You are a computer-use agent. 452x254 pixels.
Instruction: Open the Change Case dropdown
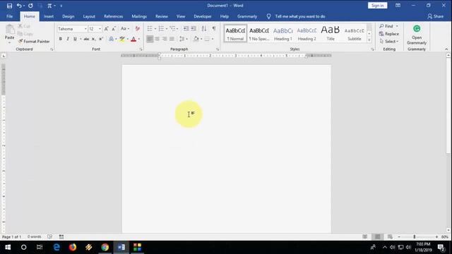pos(125,29)
